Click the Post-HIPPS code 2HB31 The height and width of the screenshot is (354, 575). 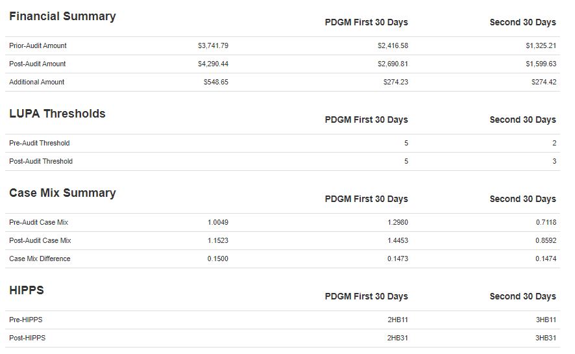click(x=397, y=338)
